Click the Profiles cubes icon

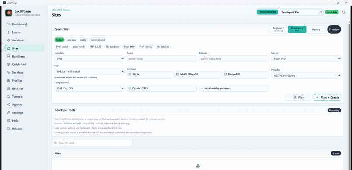click(x=9, y=81)
